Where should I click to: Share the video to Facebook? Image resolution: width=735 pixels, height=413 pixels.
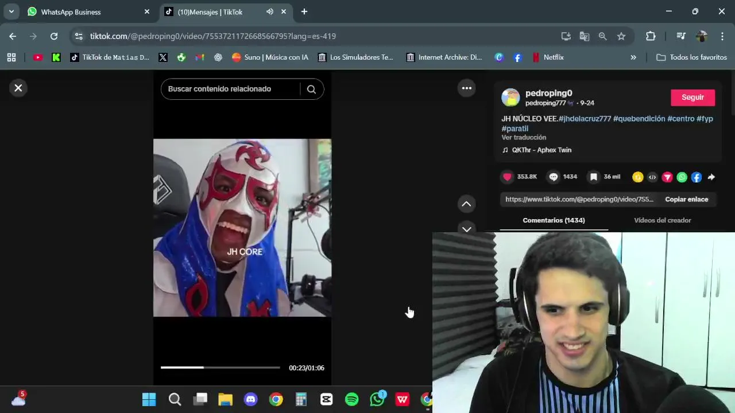tap(697, 177)
